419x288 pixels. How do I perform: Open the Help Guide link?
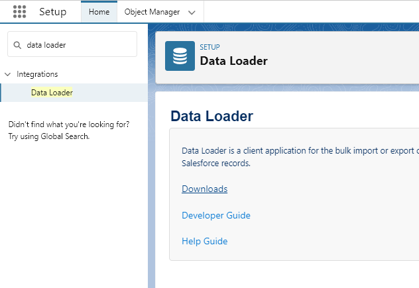(204, 241)
